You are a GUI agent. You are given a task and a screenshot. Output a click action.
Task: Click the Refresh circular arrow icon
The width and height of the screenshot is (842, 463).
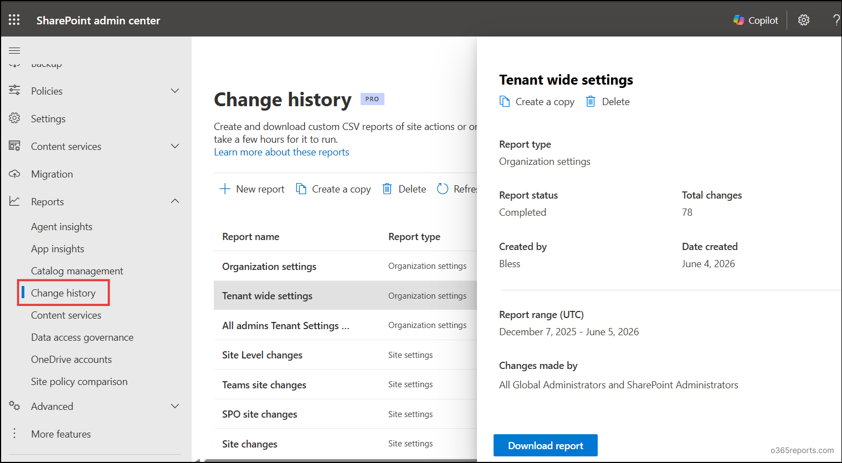[x=443, y=189]
